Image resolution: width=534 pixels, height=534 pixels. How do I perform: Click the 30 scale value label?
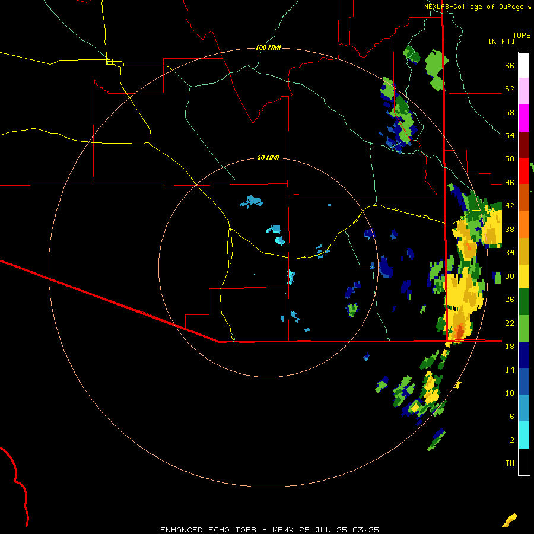[510, 276]
